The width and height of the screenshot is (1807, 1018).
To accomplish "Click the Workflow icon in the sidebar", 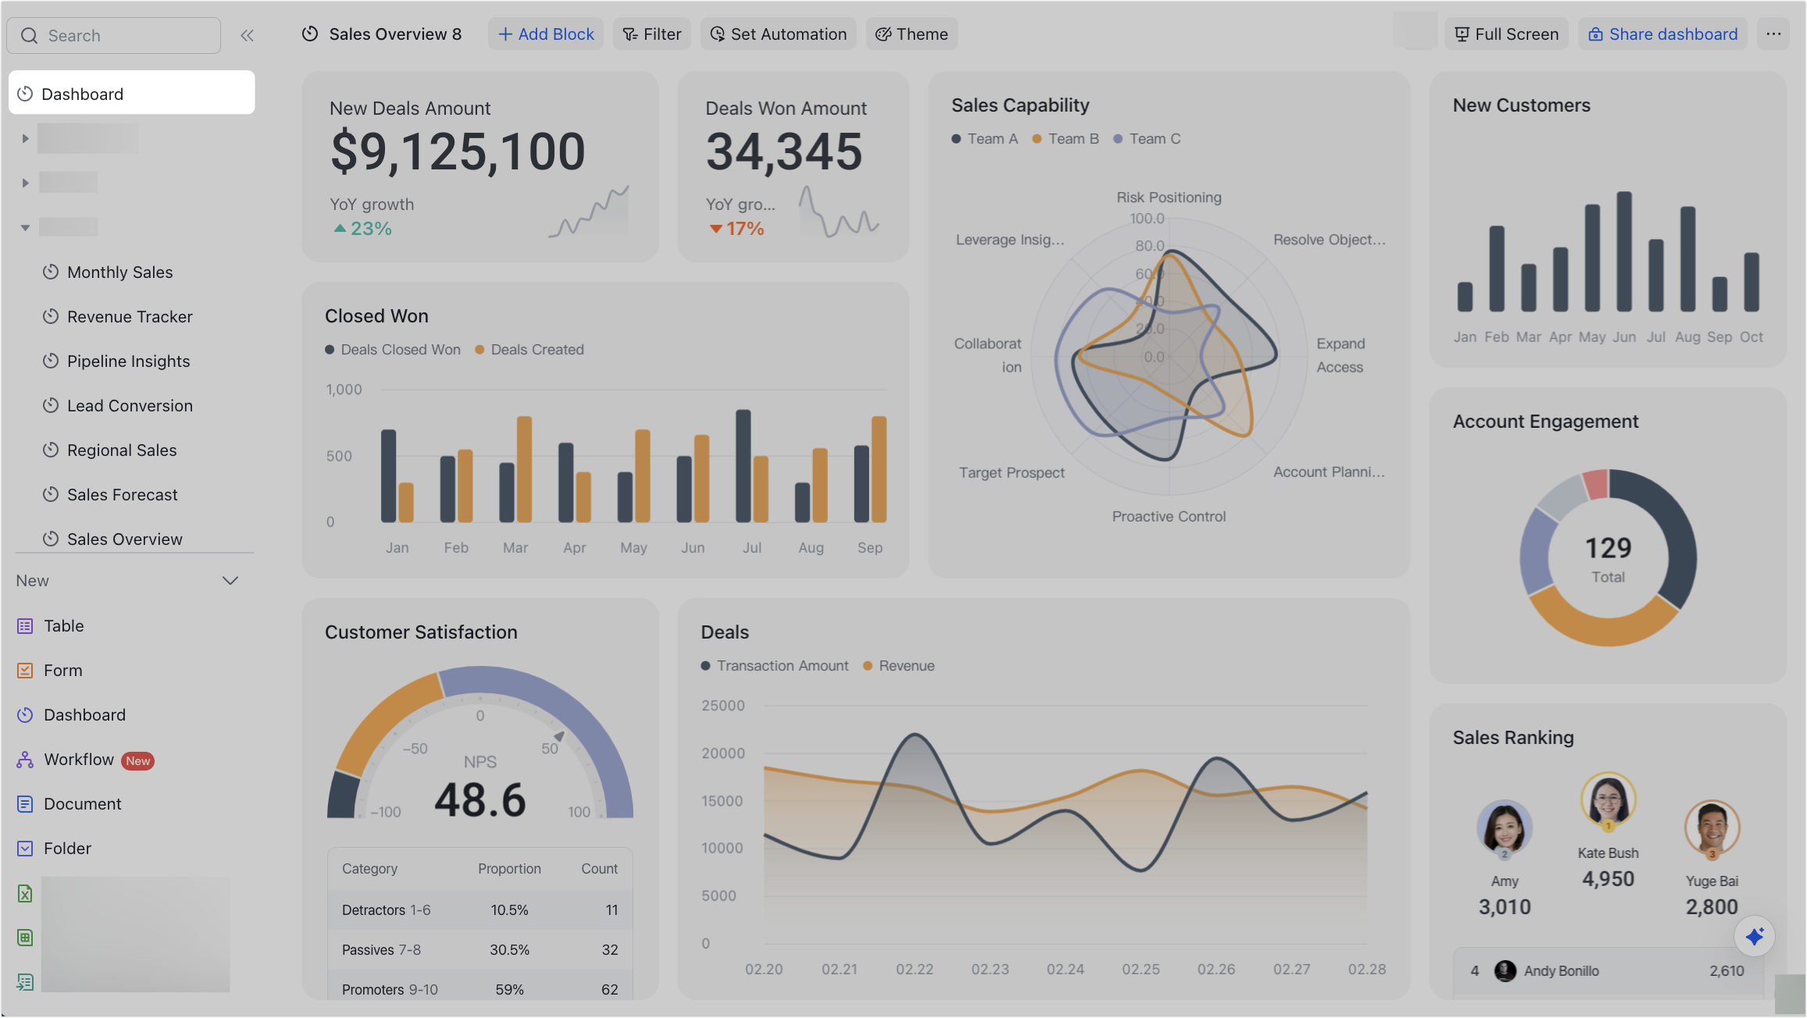I will (24, 759).
